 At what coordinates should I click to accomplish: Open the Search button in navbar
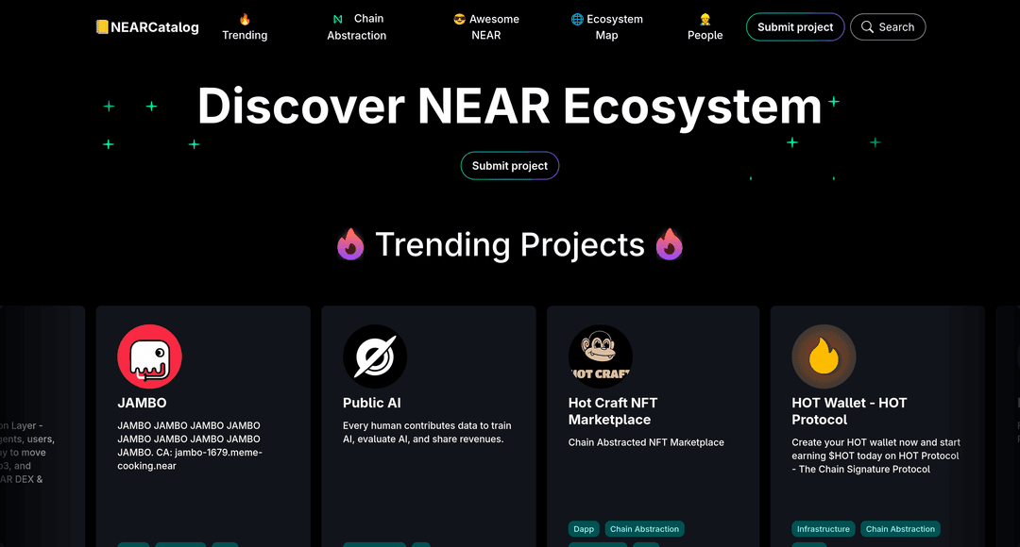pos(888,26)
